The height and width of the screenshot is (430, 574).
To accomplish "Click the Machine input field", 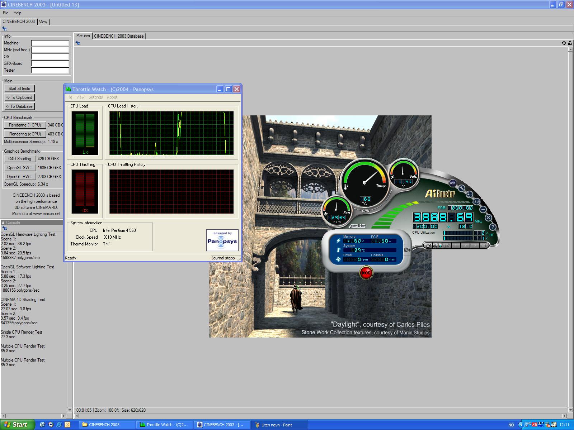I will pyautogui.click(x=50, y=43).
